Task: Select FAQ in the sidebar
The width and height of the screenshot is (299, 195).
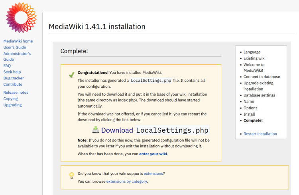Action: coord(7,66)
